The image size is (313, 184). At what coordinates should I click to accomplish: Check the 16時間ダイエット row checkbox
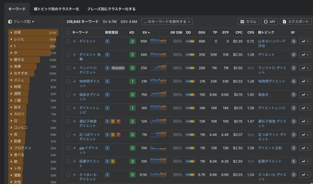[68, 81]
